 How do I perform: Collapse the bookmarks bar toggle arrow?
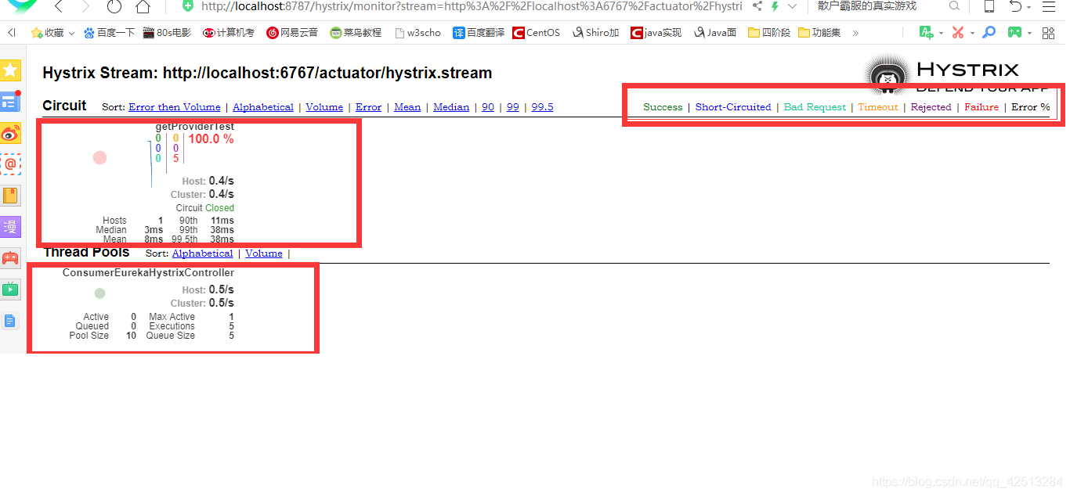point(11,33)
